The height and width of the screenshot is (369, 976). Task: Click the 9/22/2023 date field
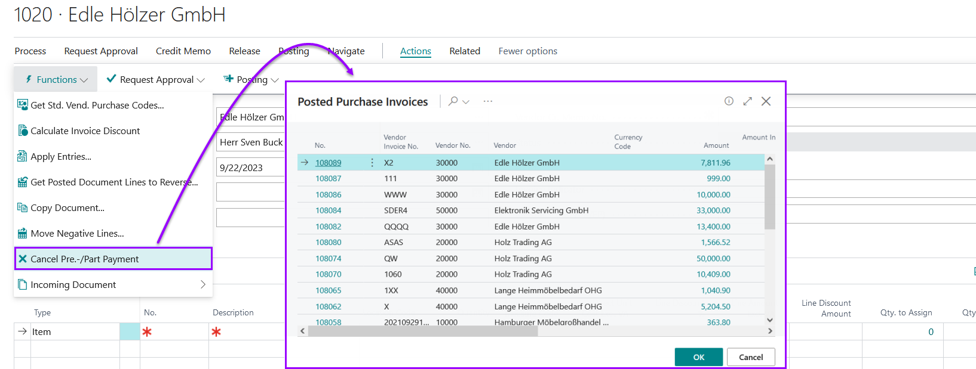[251, 168]
